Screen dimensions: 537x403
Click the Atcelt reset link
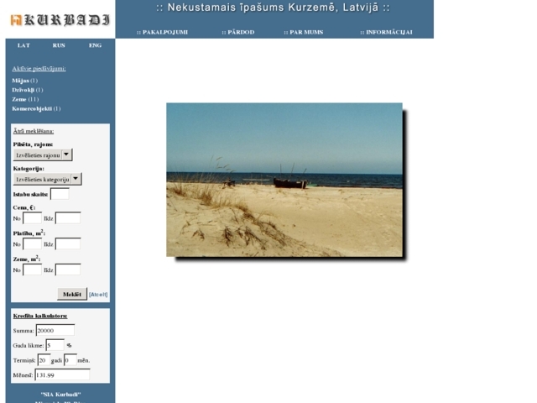[98, 295]
